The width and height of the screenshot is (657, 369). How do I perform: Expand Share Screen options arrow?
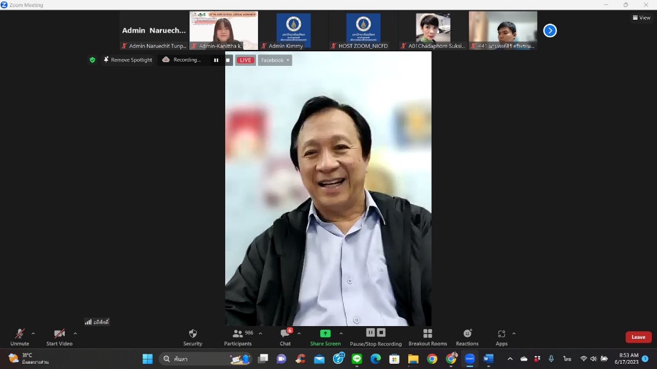coord(341,333)
